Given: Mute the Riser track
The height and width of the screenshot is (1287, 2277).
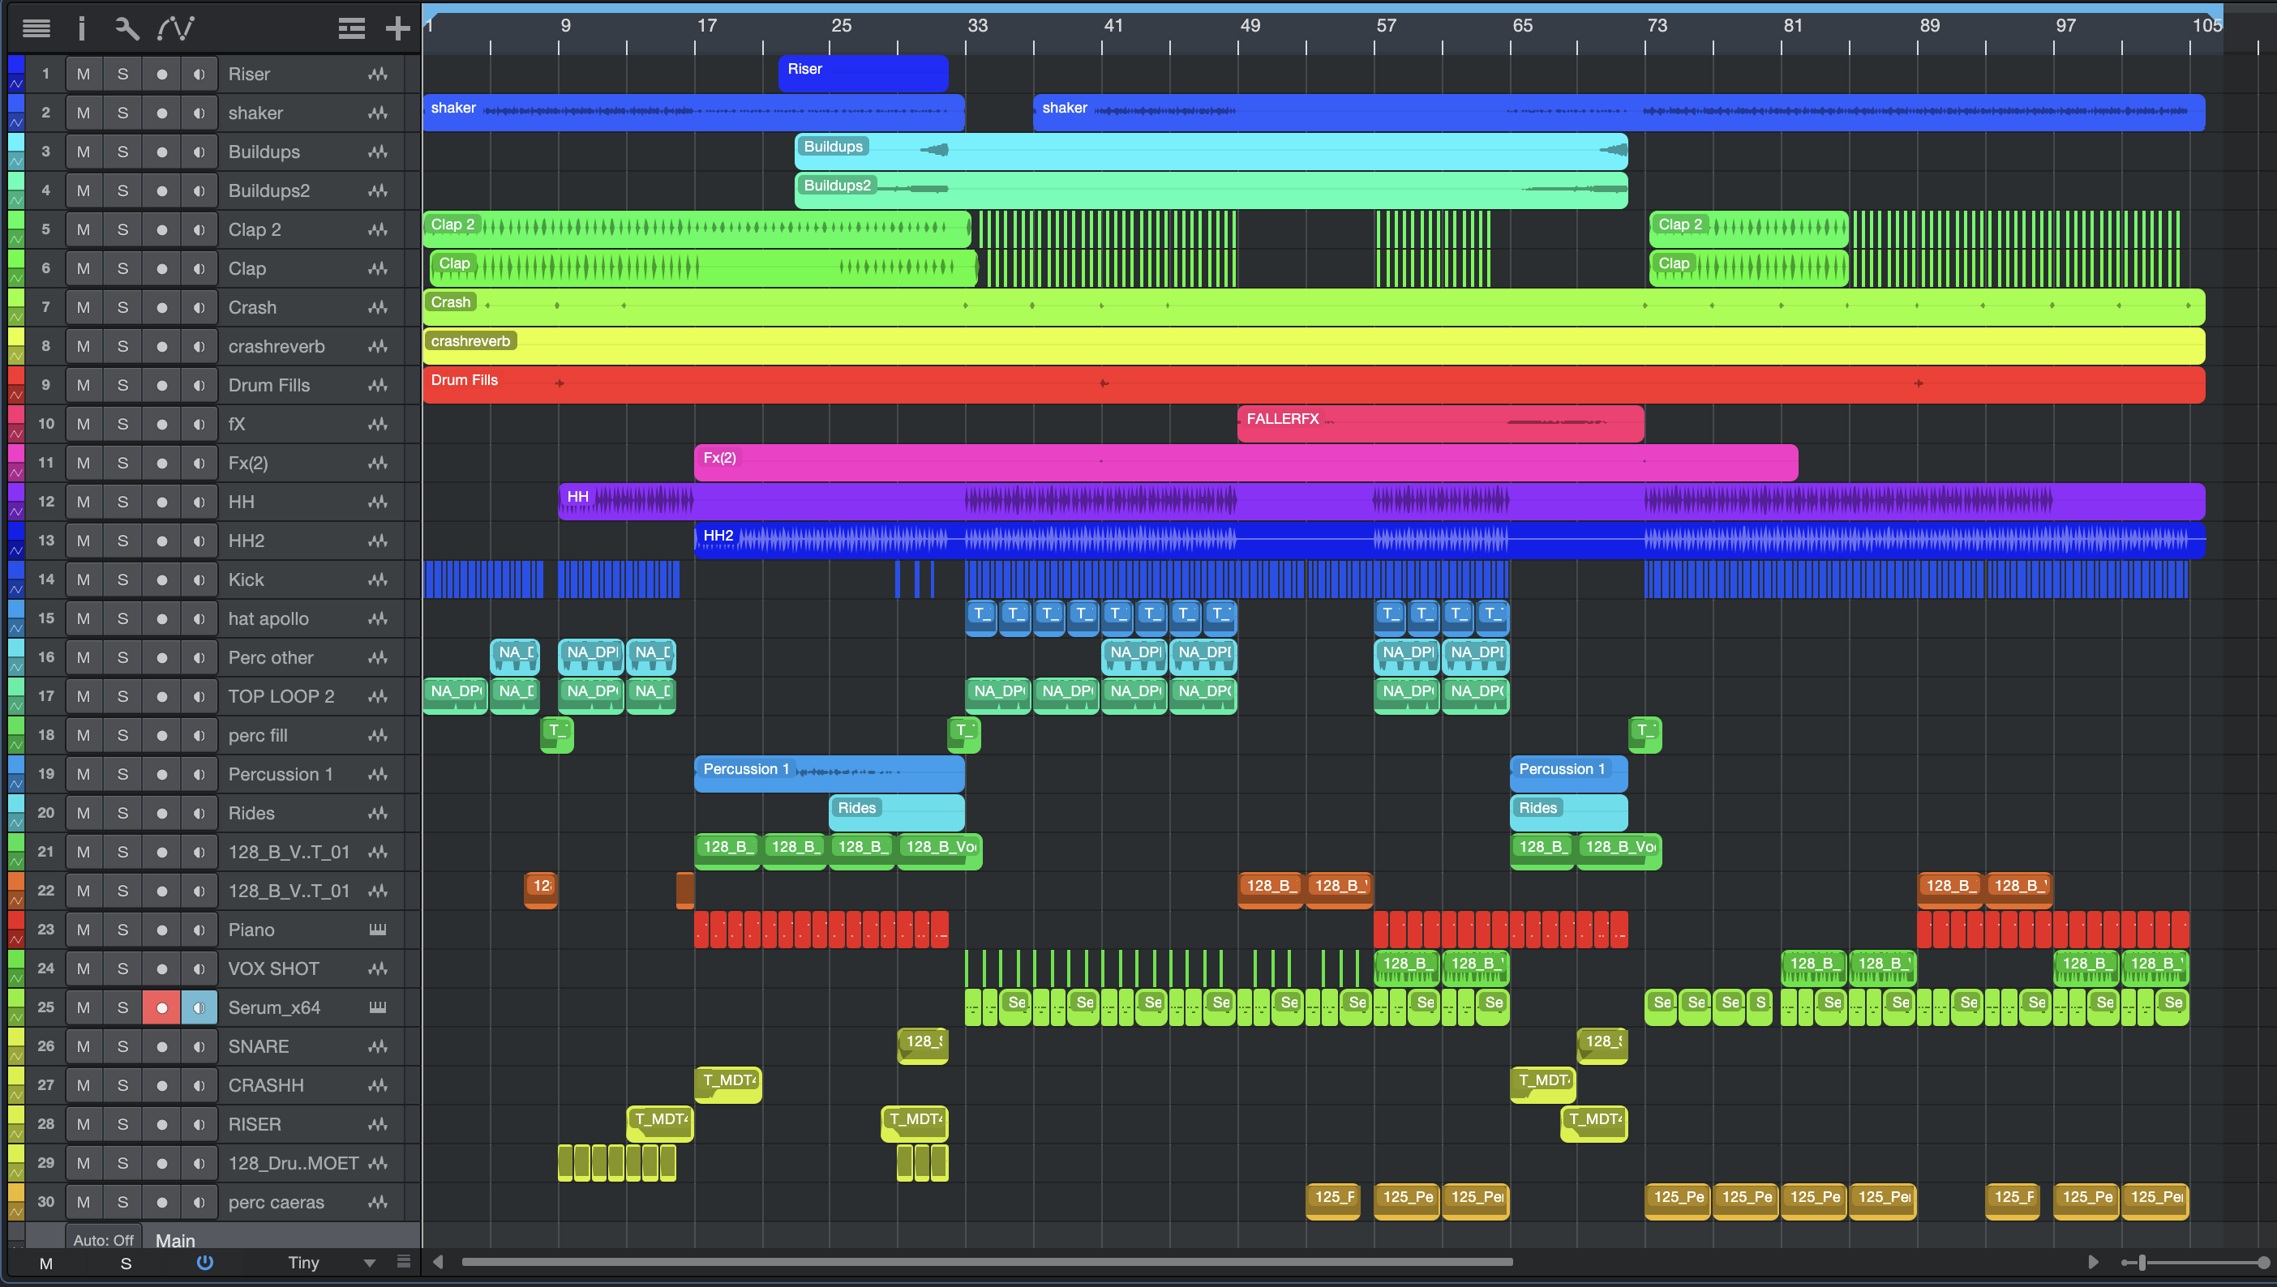Looking at the screenshot, I should [x=84, y=75].
